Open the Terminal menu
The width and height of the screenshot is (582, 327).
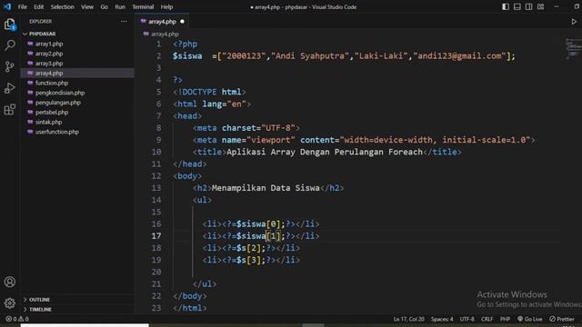(x=143, y=6)
